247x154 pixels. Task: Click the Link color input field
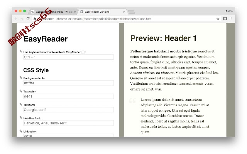coord(68,135)
